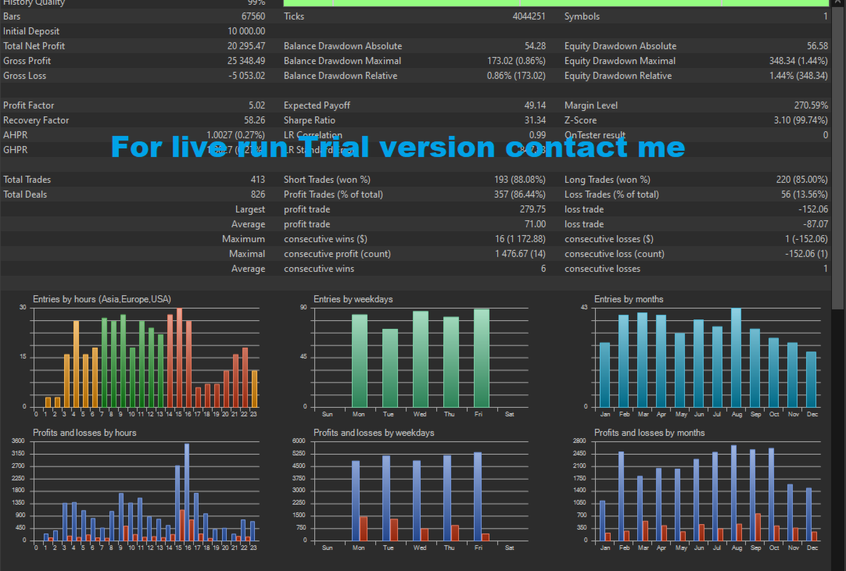
Task: Select the Gross Profit value 25 348.49
Action: (246, 61)
